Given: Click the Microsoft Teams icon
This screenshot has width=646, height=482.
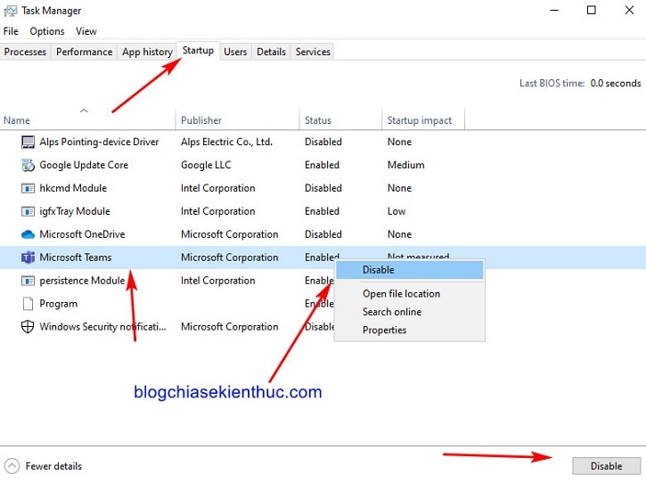Looking at the screenshot, I should pos(28,257).
